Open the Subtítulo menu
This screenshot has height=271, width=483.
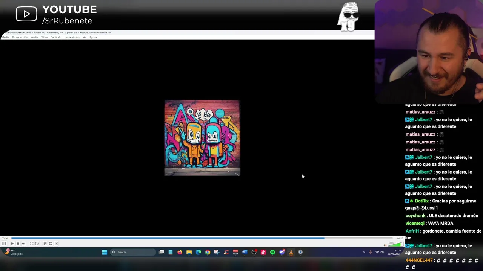coord(56,37)
